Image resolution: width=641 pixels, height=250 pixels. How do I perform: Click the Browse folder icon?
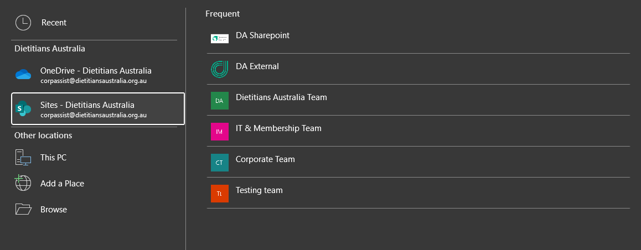coord(23,210)
